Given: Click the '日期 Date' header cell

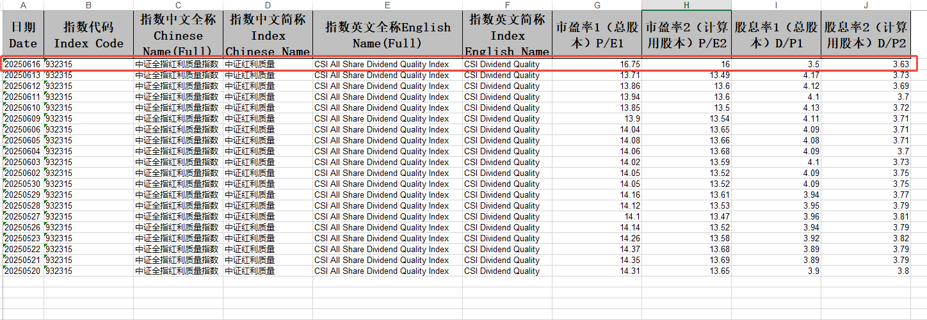Looking at the screenshot, I should 24,33.
